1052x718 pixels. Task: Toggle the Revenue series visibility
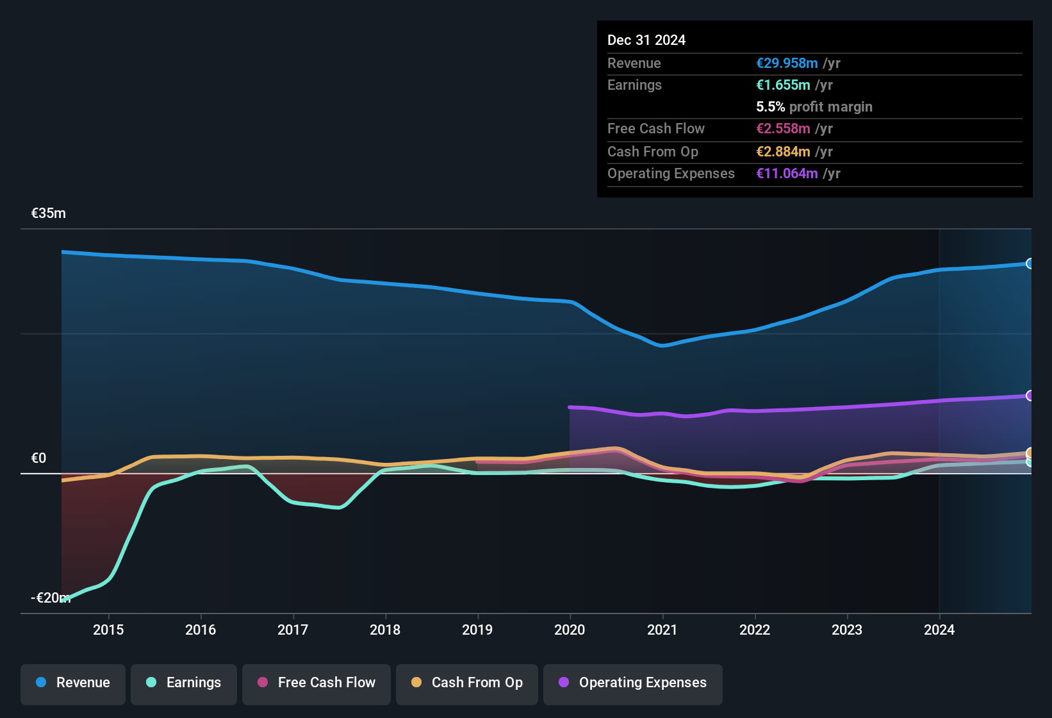(x=72, y=683)
